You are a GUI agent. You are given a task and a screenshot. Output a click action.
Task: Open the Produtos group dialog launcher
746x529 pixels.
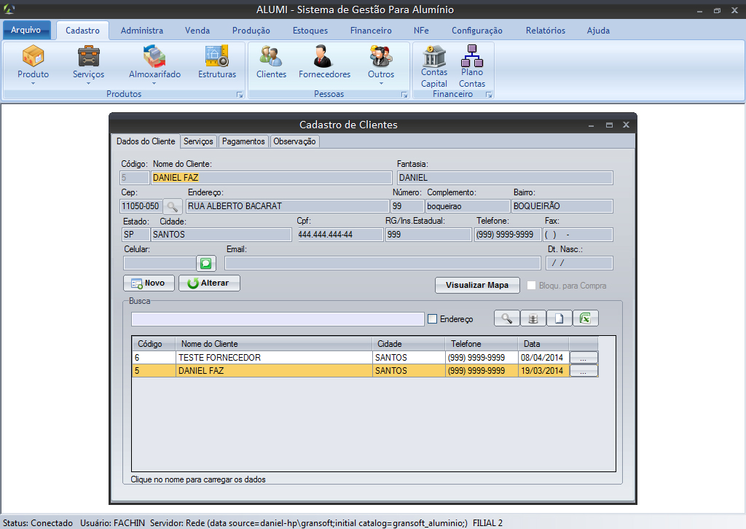[x=240, y=95]
